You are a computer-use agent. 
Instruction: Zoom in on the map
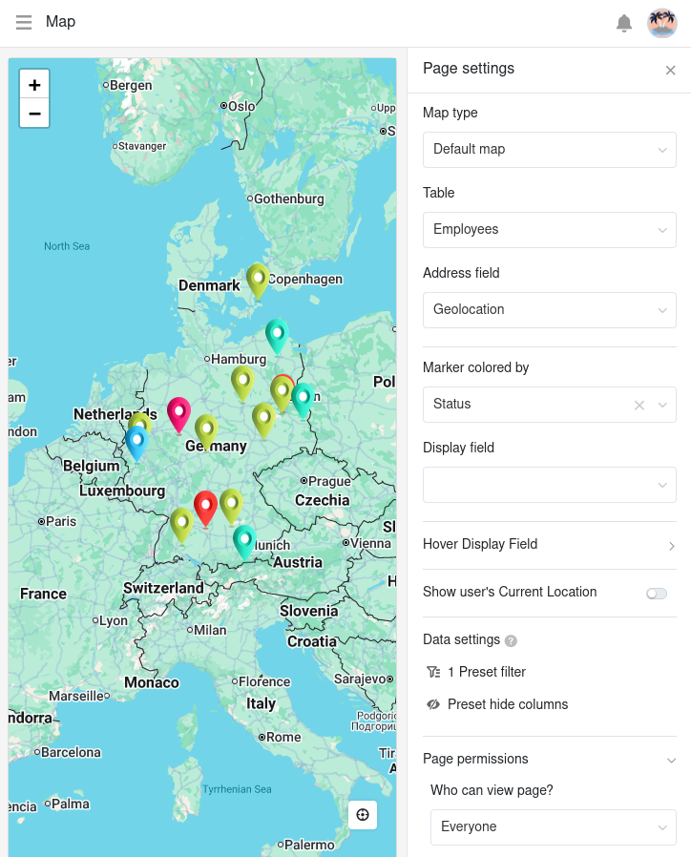pyautogui.click(x=34, y=85)
